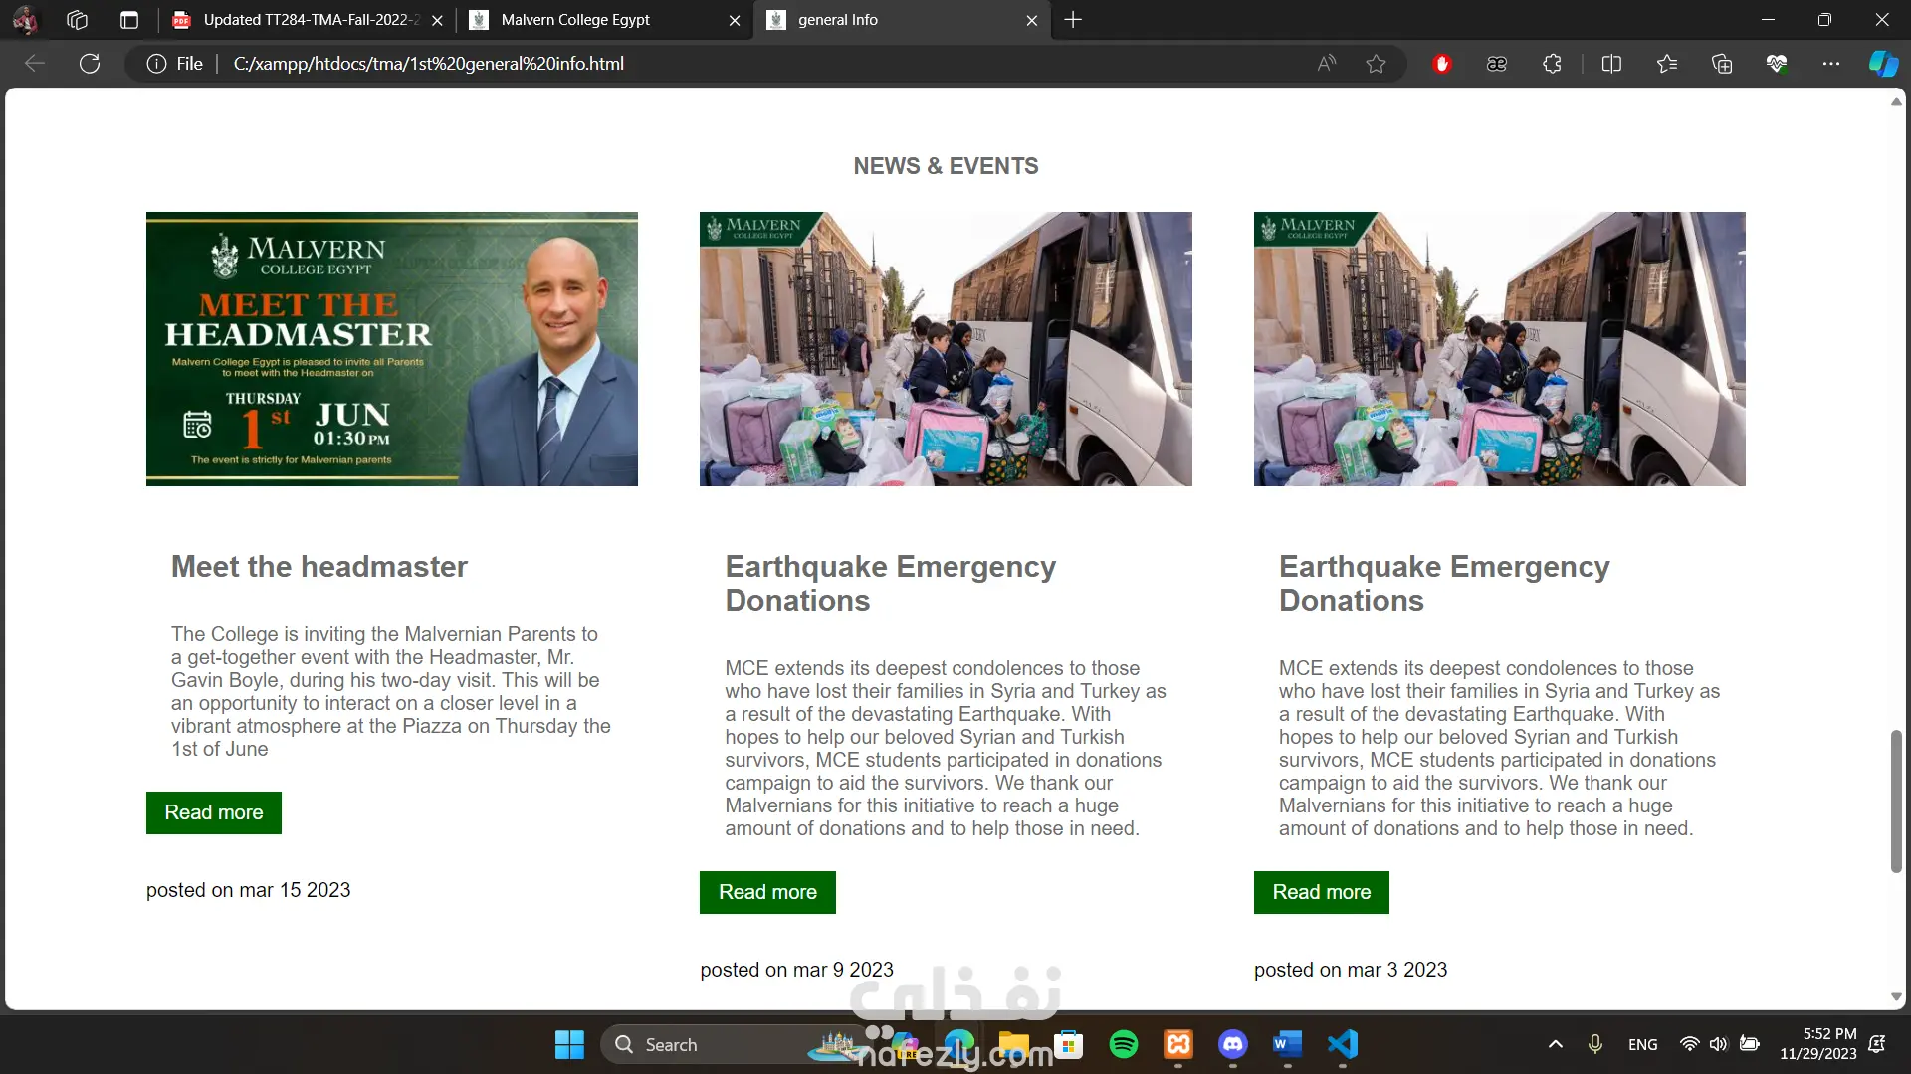Click the address bar showing 1st general info.html
Screen dimensions: 1911x1074
click(429, 64)
